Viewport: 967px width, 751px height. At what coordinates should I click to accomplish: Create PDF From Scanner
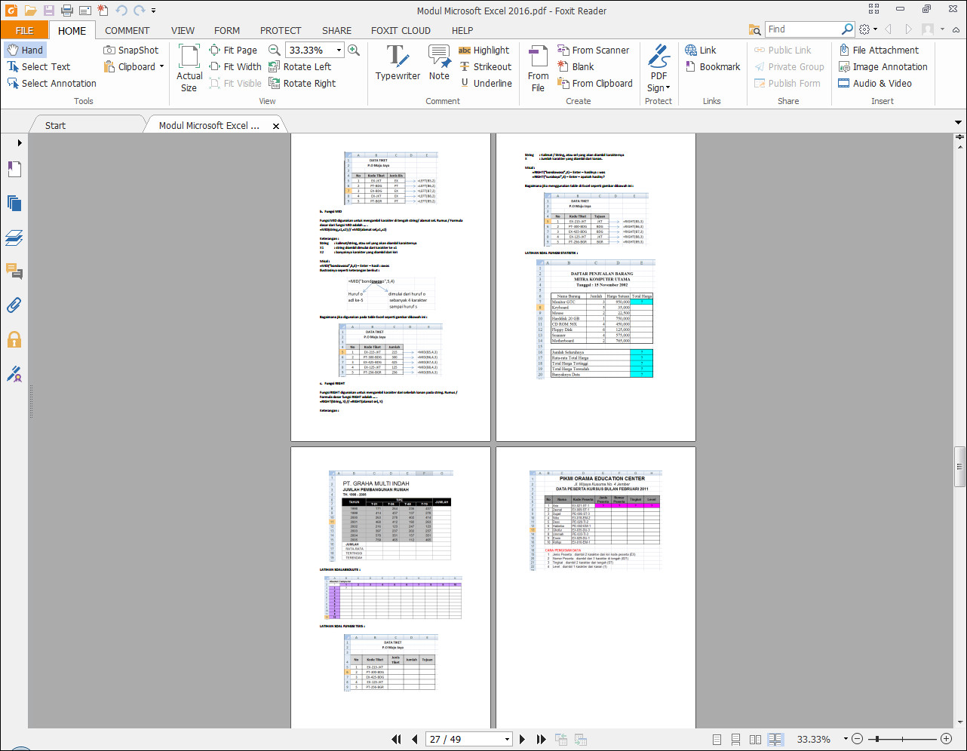(594, 50)
